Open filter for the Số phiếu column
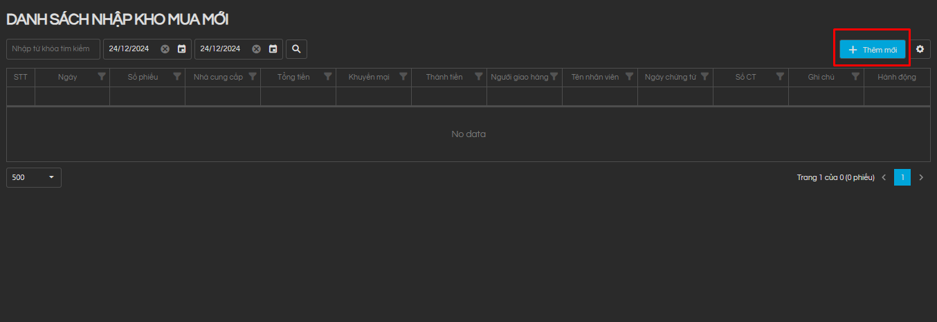This screenshot has width=937, height=322. 177,77
